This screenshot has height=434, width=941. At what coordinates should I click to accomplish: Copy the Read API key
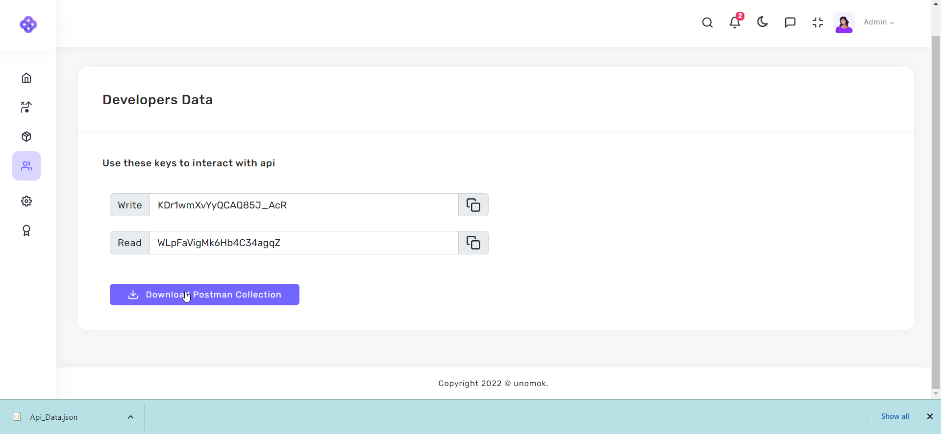pos(473,243)
